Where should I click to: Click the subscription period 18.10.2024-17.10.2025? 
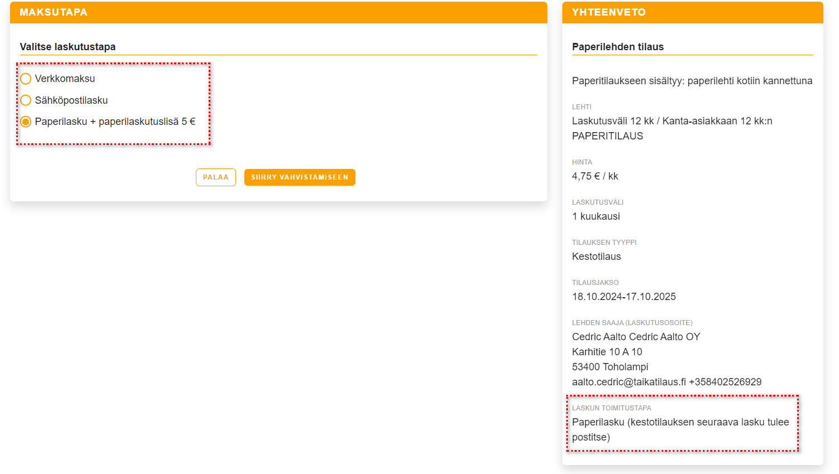[624, 297]
